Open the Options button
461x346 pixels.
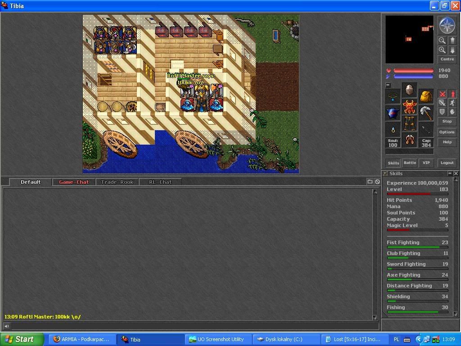tap(447, 132)
